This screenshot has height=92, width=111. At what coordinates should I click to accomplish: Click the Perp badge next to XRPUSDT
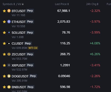click(x=30, y=65)
